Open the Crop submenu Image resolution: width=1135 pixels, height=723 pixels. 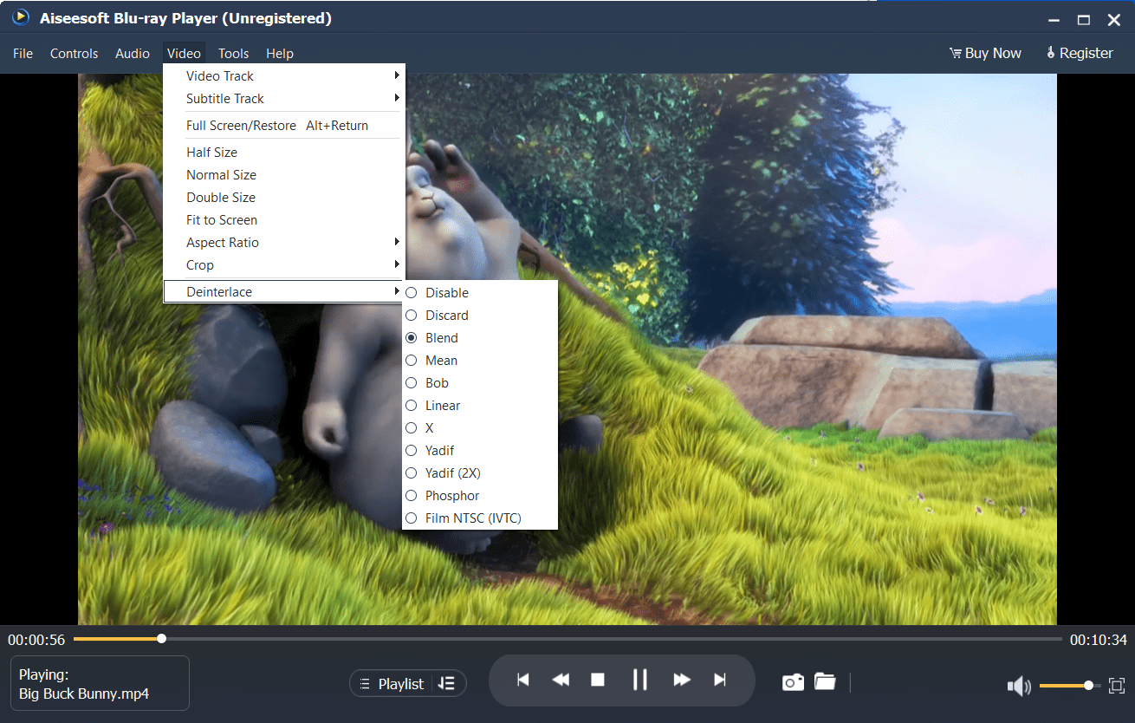pos(284,265)
